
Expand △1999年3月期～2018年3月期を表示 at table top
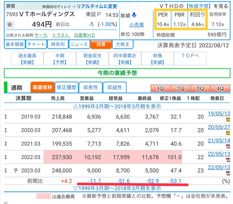(x=117, y=106)
